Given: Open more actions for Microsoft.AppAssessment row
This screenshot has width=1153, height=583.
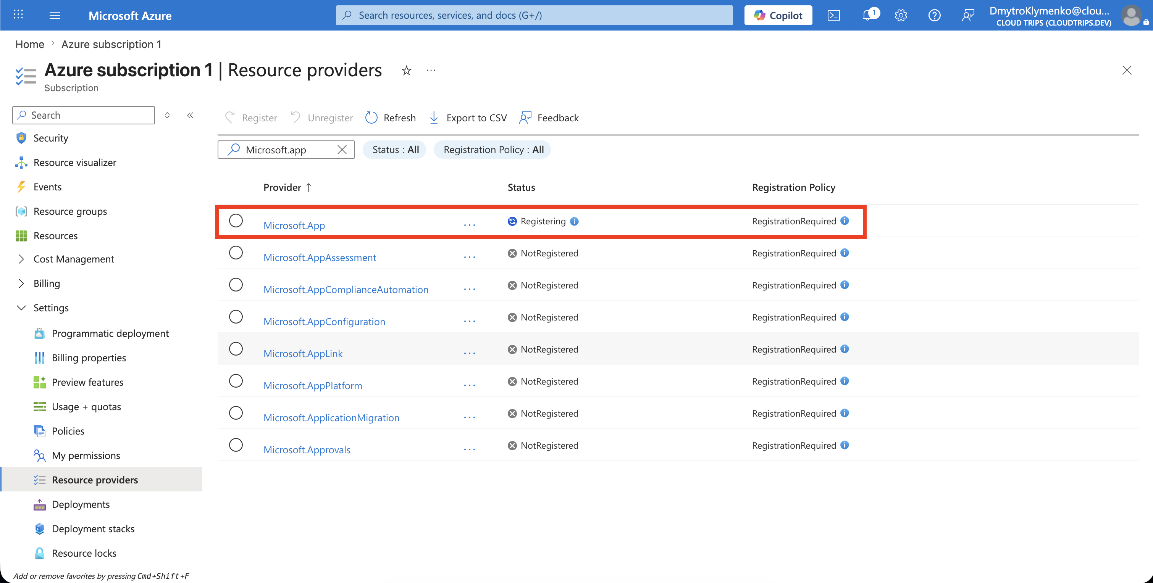Looking at the screenshot, I should (470, 257).
